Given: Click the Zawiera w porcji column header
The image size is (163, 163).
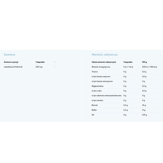Looking at the screenshot, I should [11, 62].
